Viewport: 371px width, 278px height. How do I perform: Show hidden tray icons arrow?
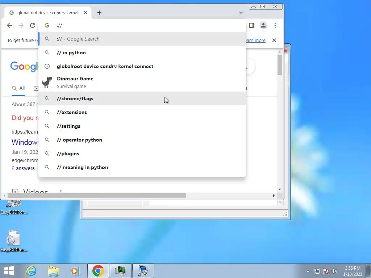point(308,271)
